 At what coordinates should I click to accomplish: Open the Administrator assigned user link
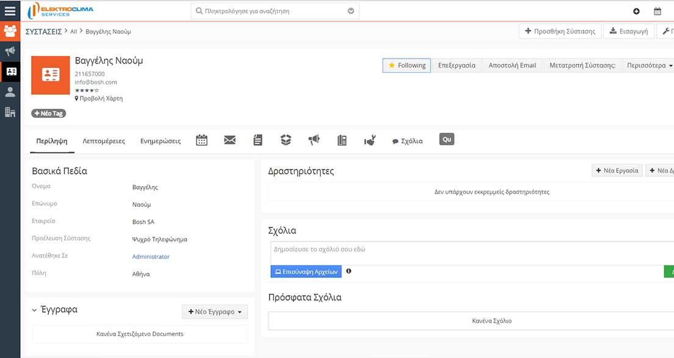pos(151,257)
